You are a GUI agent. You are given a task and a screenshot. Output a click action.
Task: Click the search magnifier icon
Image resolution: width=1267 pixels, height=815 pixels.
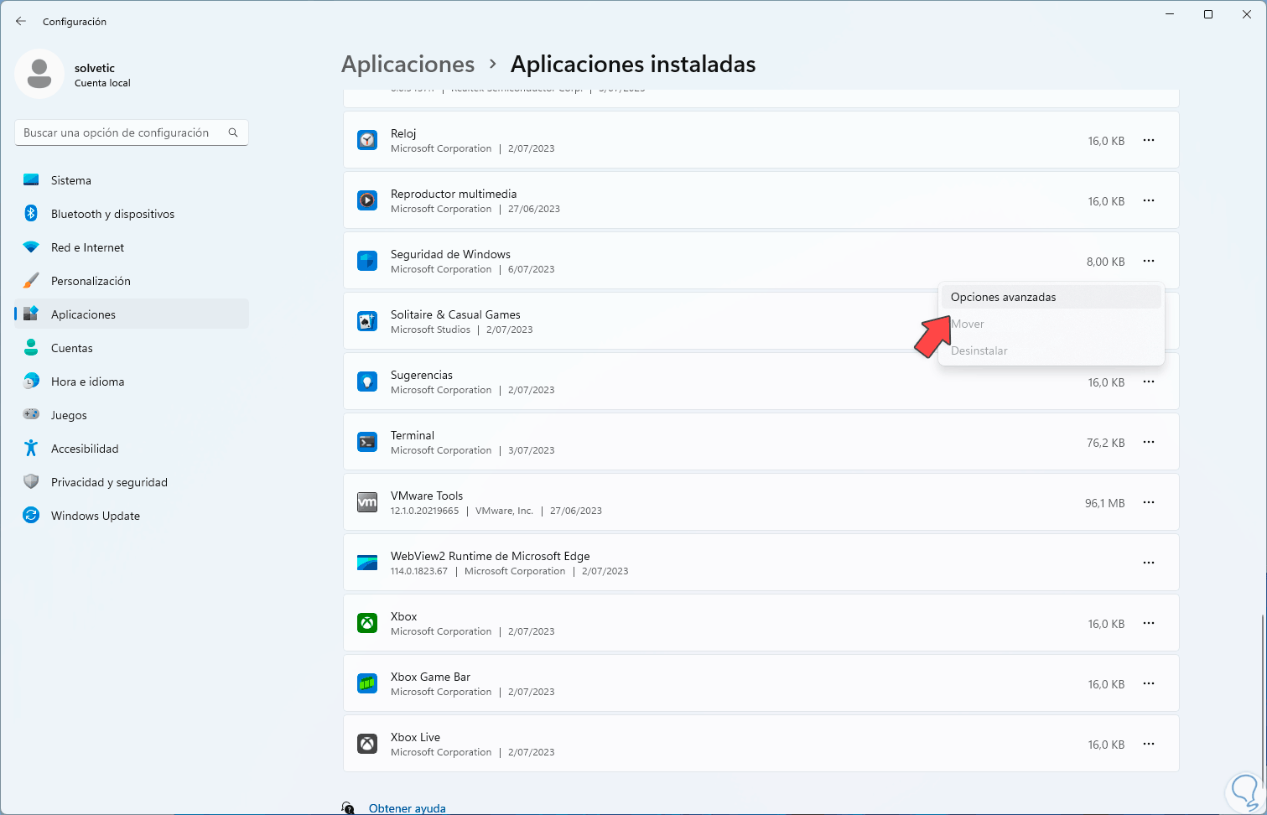[x=233, y=132]
